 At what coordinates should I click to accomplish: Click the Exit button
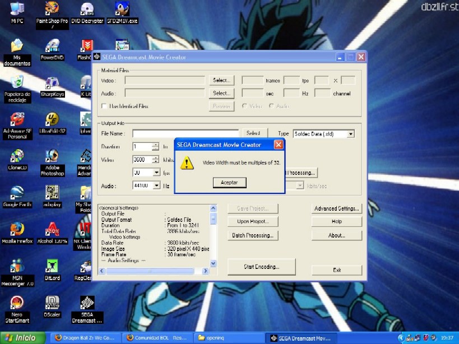click(x=337, y=270)
